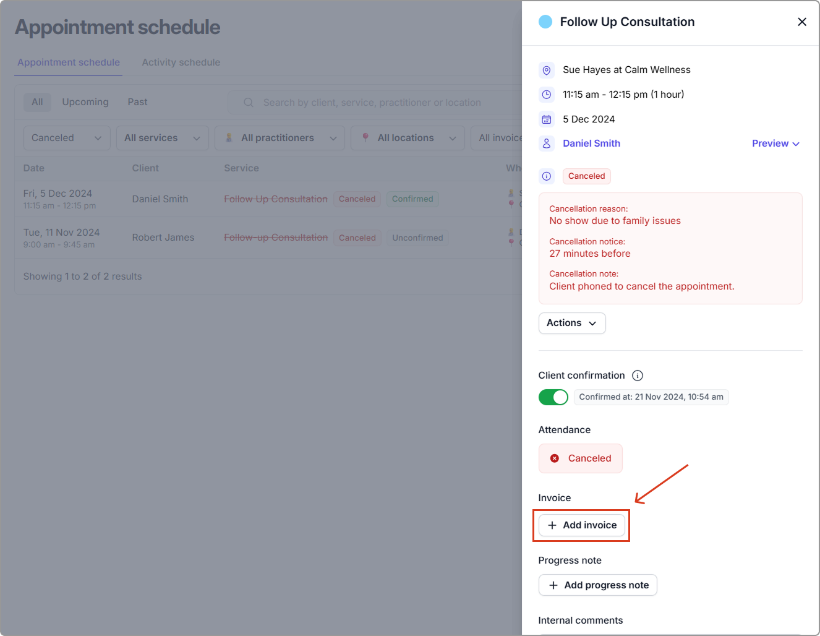Click the location pin icon beside Sue Hayes
This screenshot has height=636, width=820.
546,71
